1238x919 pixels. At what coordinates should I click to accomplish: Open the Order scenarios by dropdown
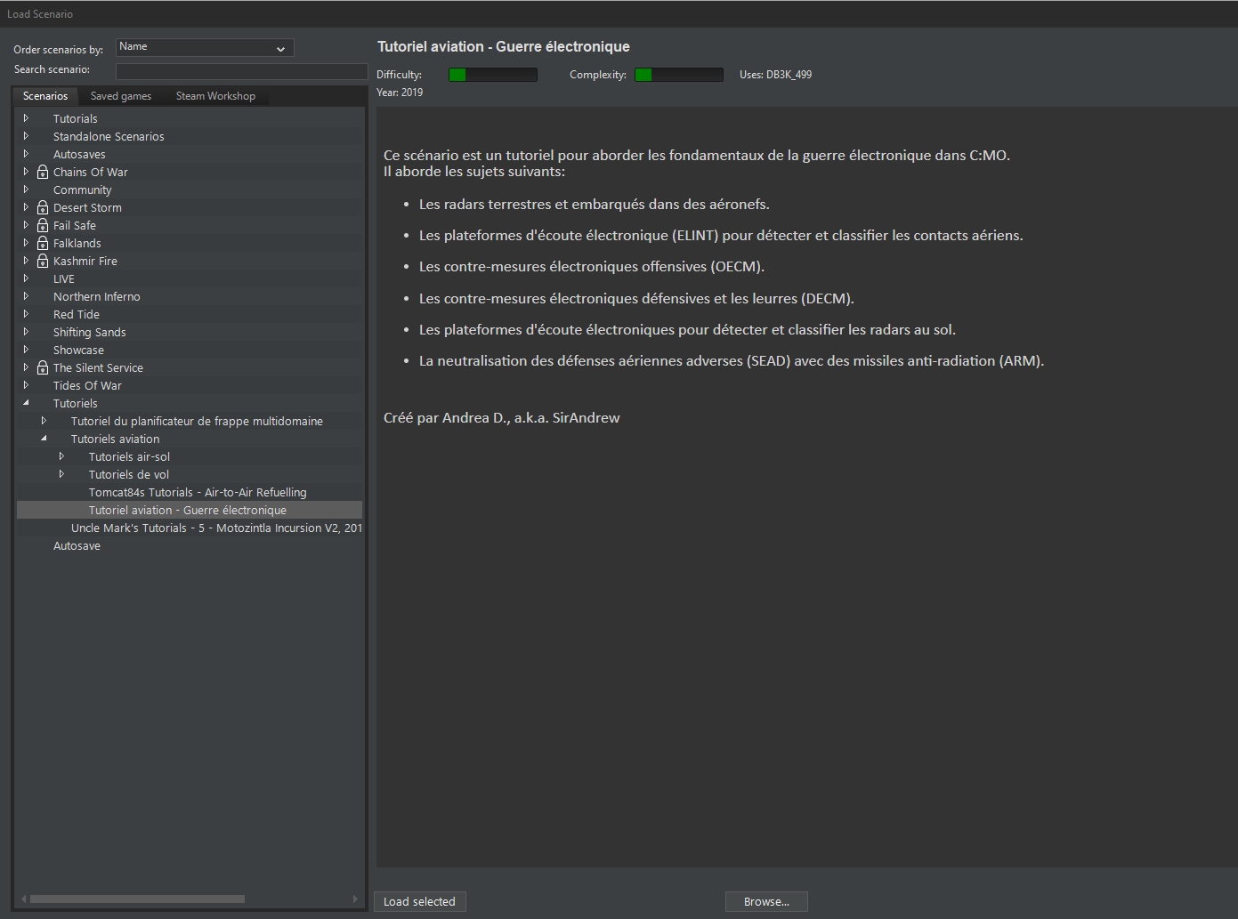click(x=205, y=47)
